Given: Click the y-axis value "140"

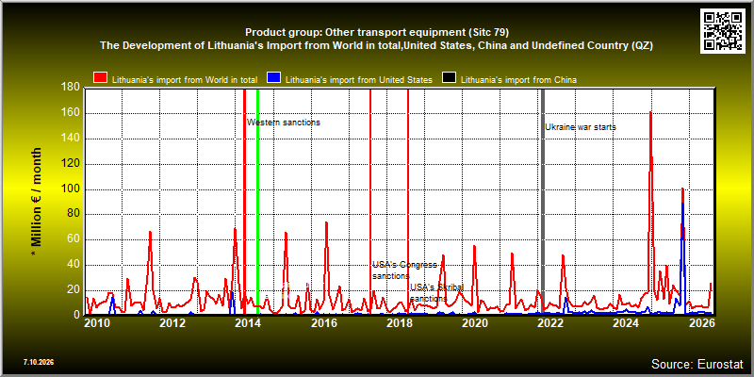Looking at the screenshot, I should (x=72, y=139).
